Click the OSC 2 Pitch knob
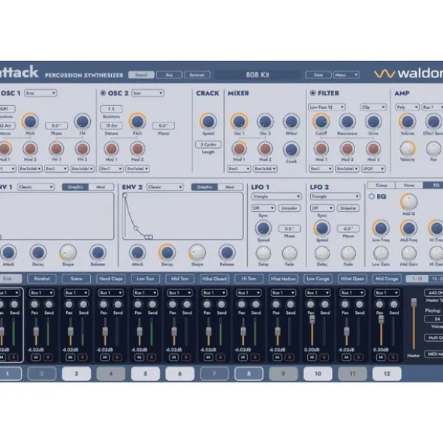Screen dimensions: 443x444 137,121
